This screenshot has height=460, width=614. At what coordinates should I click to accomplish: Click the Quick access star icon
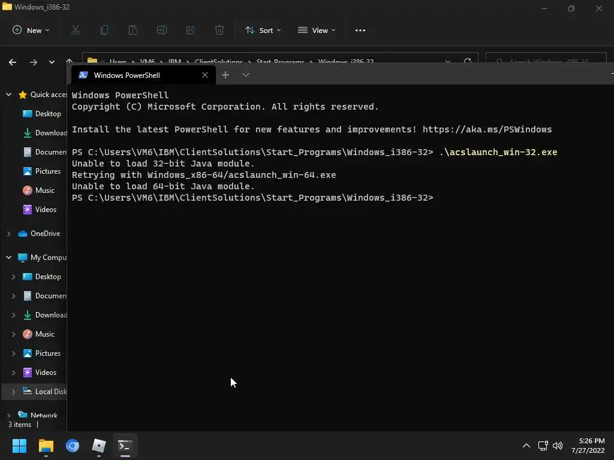point(23,95)
